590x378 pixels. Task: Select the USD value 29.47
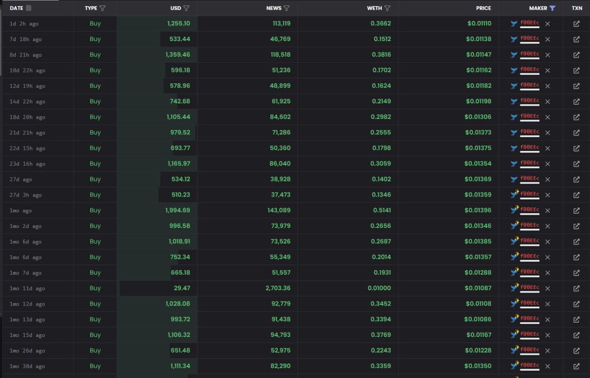[x=182, y=288]
